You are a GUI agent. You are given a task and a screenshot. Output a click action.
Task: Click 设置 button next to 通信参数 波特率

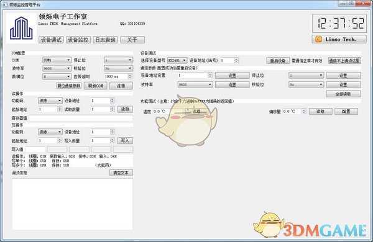tap(232, 84)
